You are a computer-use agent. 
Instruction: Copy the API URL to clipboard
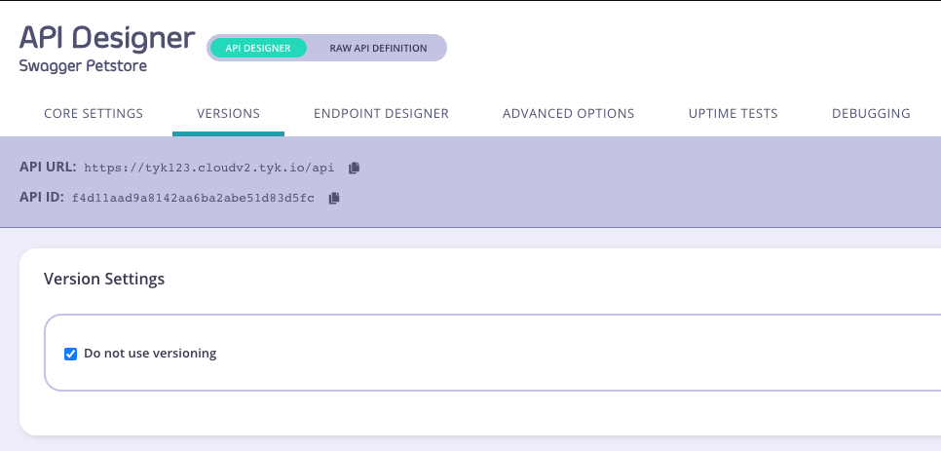[x=354, y=168]
